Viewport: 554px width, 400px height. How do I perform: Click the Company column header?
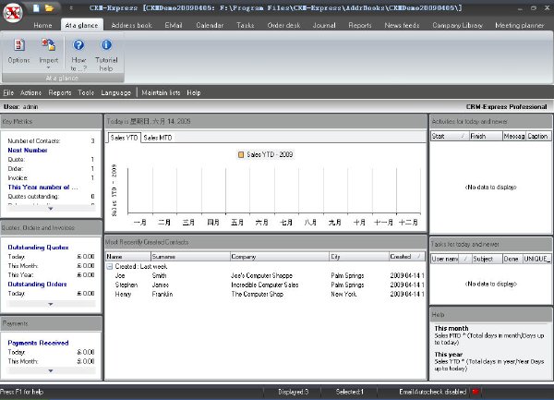pyautogui.click(x=280, y=257)
